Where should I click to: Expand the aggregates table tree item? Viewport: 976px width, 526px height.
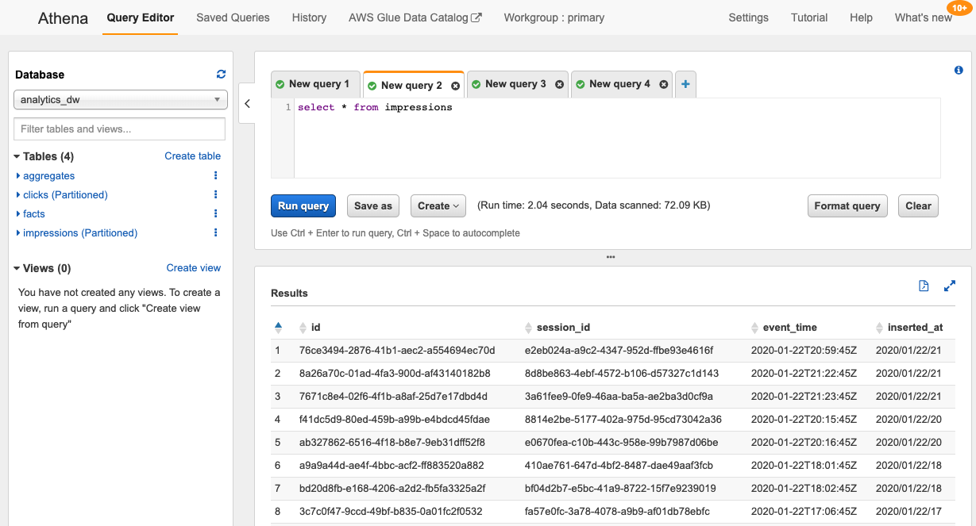[x=17, y=175]
